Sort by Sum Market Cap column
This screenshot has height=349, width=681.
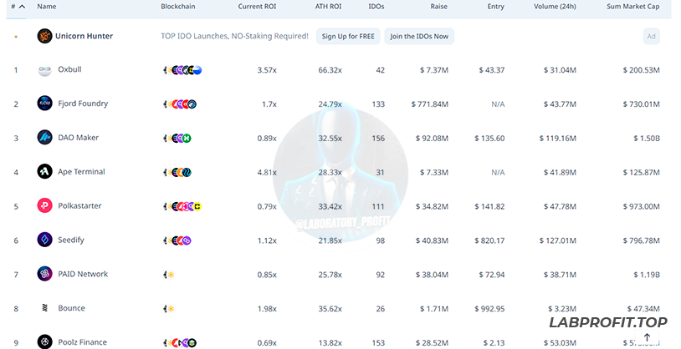633,7
